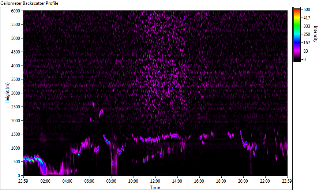Click the 16:00 time axis label
This screenshot has height=190, width=319.
(199, 181)
